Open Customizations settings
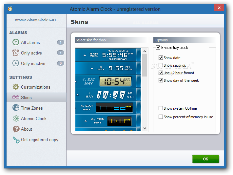The image size is (233, 175). (36, 87)
